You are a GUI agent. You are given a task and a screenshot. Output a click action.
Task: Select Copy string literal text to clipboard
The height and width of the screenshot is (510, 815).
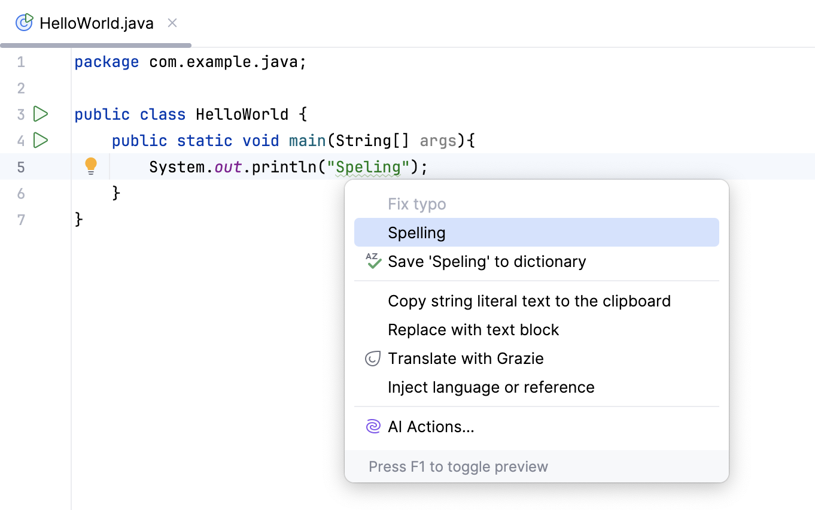529,301
